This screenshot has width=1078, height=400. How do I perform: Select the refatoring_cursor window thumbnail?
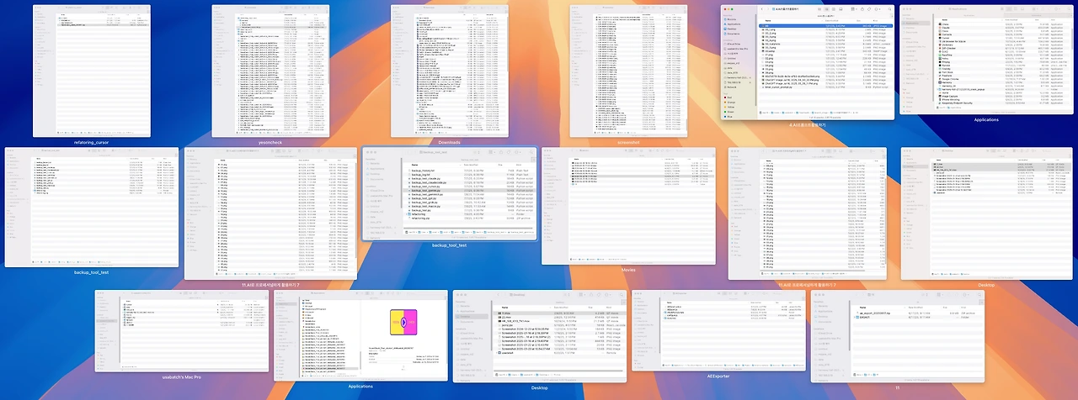tap(92, 70)
